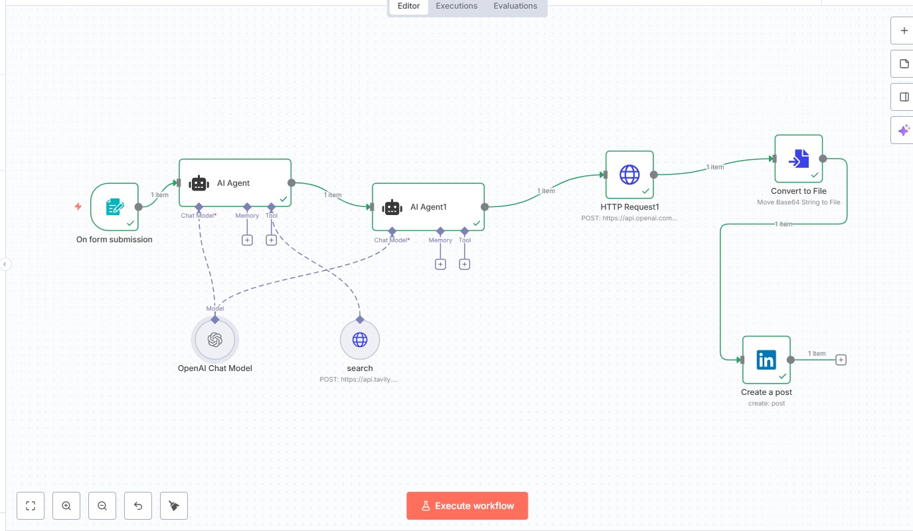Add a node after Create a post
The width and height of the screenshot is (913, 531).
tap(841, 360)
